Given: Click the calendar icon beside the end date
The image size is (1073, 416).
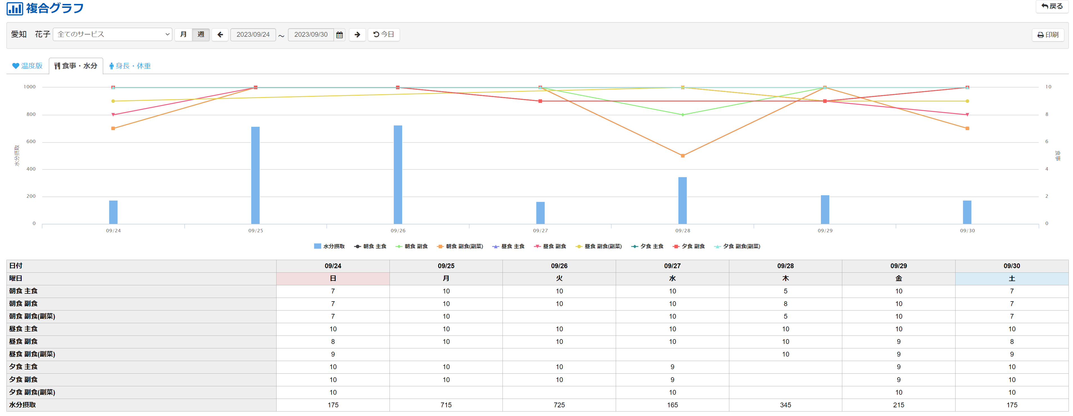Looking at the screenshot, I should pos(339,35).
